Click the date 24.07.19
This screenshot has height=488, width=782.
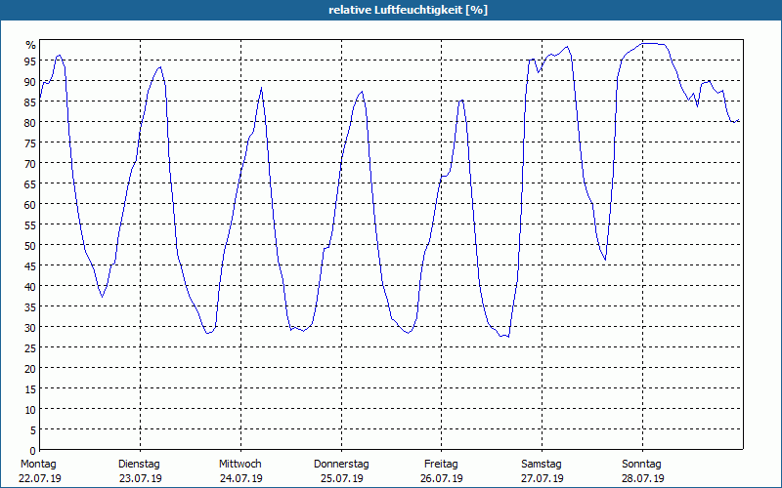(x=241, y=478)
